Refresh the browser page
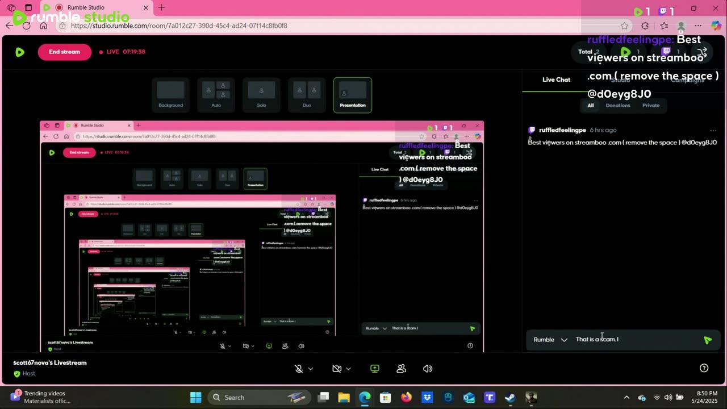The width and height of the screenshot is (727, 409). pos(26,26)
